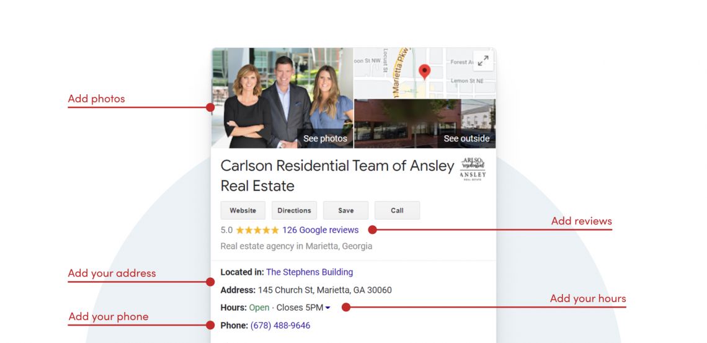Screen dimensions: 707x343
Task: Click the green Open hours status
Action: tap(259, 308)
